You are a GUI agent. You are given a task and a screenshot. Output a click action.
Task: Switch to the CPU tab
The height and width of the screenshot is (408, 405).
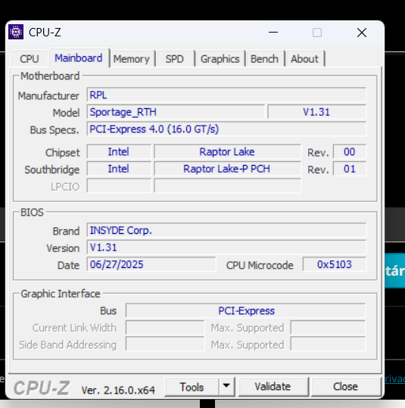[x=30, y=59]
